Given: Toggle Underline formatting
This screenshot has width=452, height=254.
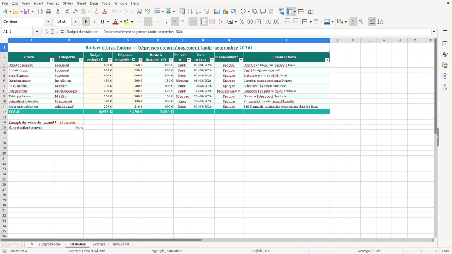Looking at the screenshot, I should (x=102, y=22).
